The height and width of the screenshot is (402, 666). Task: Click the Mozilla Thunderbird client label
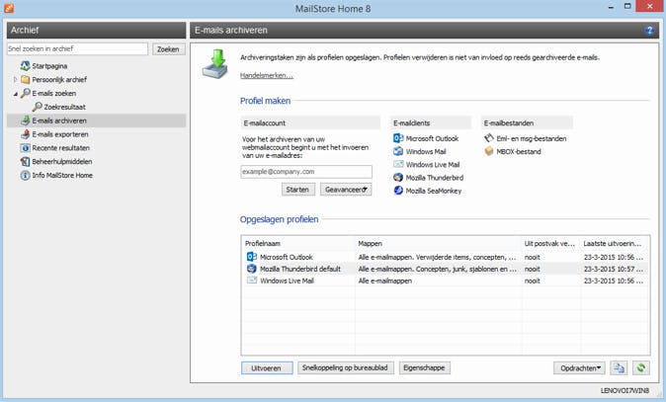(x=435, y=178)
